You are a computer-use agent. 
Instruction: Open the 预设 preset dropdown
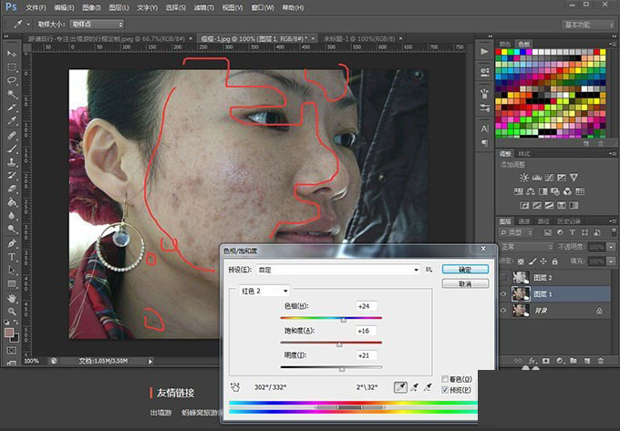(337, 270)
